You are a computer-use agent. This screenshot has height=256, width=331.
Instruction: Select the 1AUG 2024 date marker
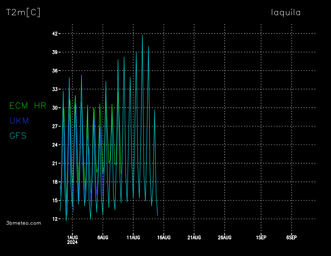pyautogui.click(x=72, y=239)
